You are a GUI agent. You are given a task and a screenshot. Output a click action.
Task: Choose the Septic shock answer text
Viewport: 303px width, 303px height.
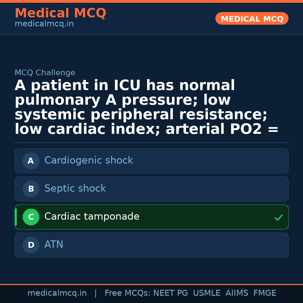(75, 189)
